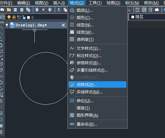This screenshot has width=165, height=138.
Task: Click the Save As icon with pencil
Action: point(22,10)
